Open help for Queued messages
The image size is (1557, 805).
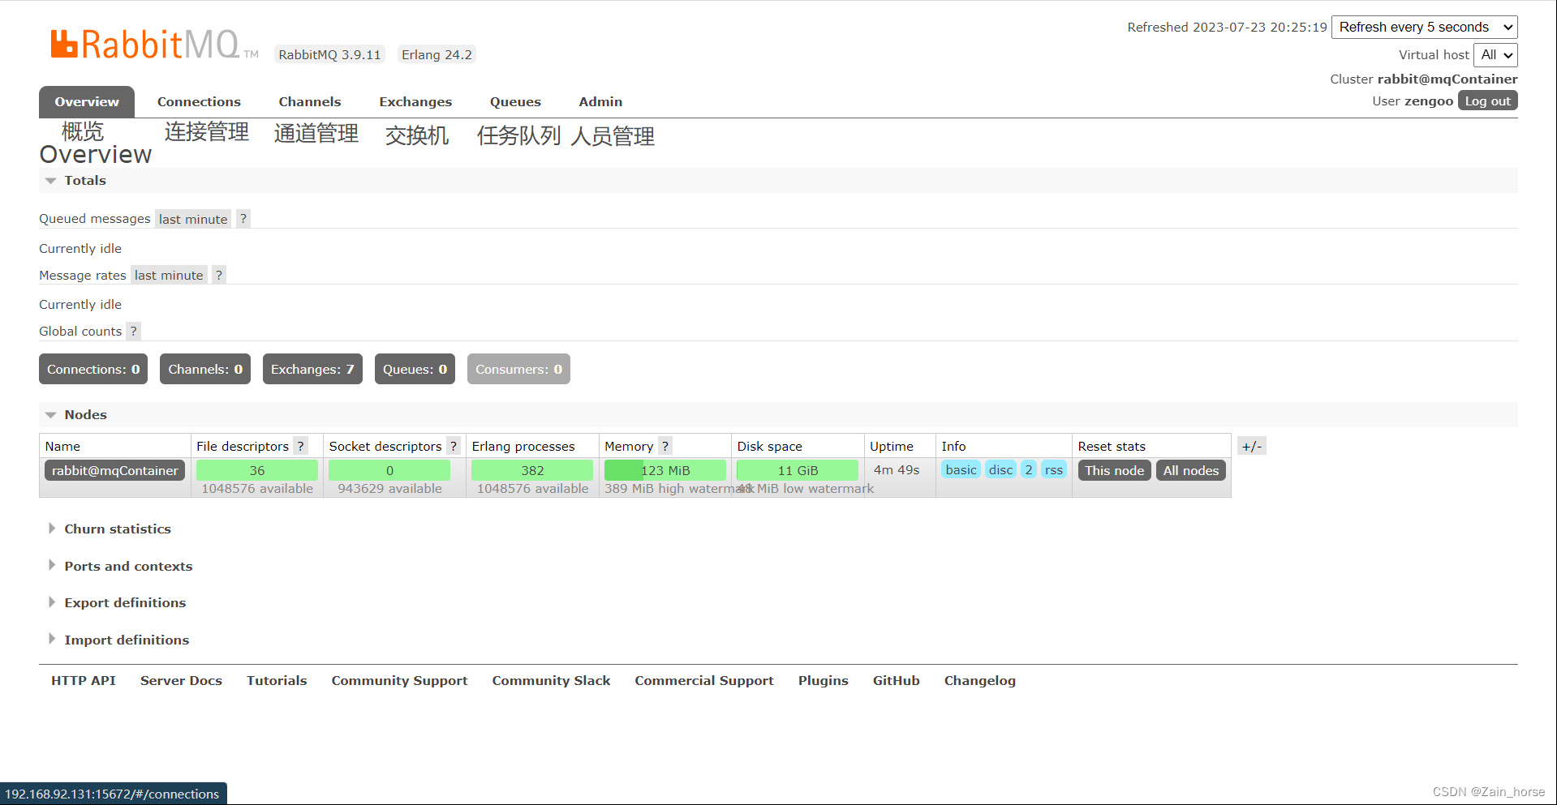[243, 219]
